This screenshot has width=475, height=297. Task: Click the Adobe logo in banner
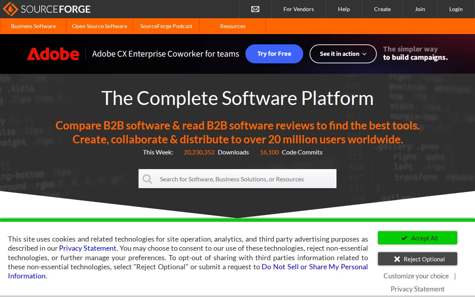click(x=53, y=54)
